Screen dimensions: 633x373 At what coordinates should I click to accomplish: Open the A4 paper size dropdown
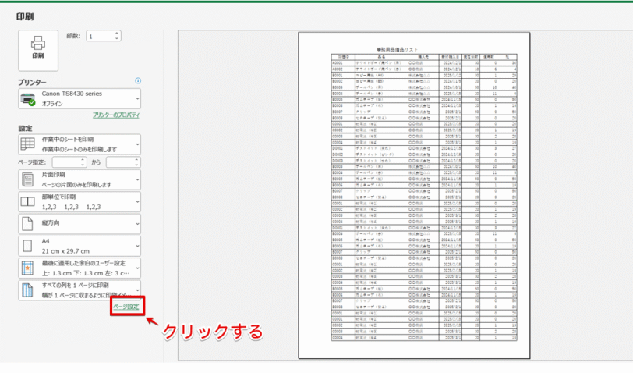click(x=80, y=246)
